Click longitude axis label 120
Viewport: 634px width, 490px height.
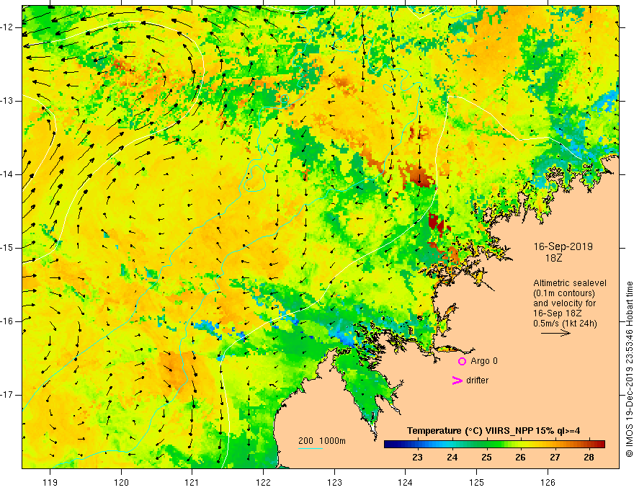[121, 482]
